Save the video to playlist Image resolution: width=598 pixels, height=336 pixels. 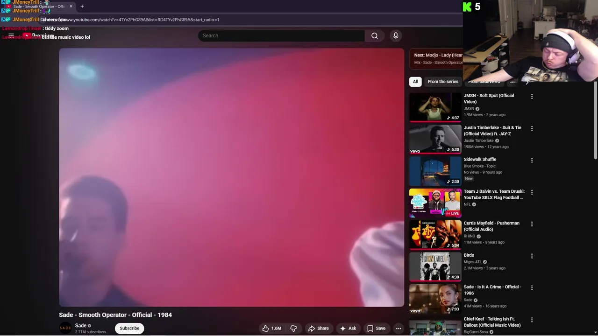coord(376,329)
